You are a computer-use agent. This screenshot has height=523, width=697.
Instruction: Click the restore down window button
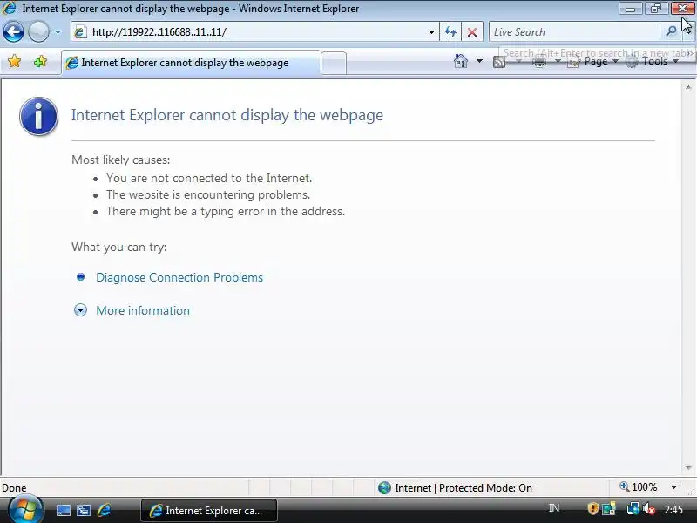pos(656,9)
